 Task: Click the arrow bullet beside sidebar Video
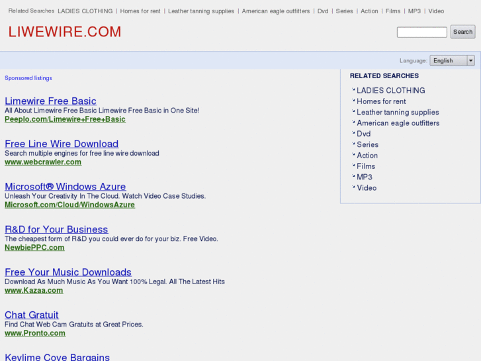(x=353, y=187)
